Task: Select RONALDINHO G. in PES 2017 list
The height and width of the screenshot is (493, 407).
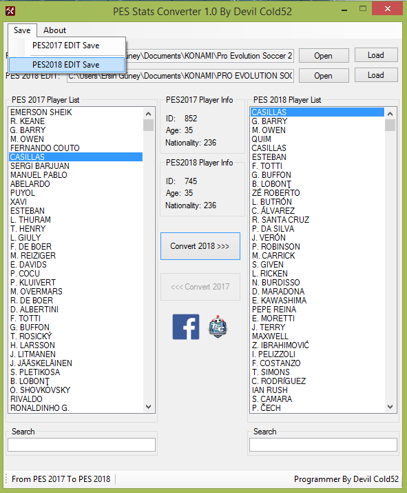Action: (76, 408)
